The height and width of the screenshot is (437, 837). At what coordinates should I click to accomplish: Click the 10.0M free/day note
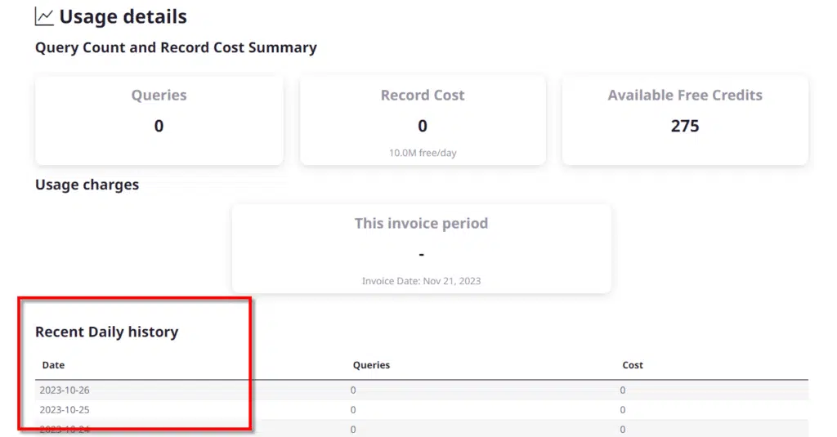[423, 153]
